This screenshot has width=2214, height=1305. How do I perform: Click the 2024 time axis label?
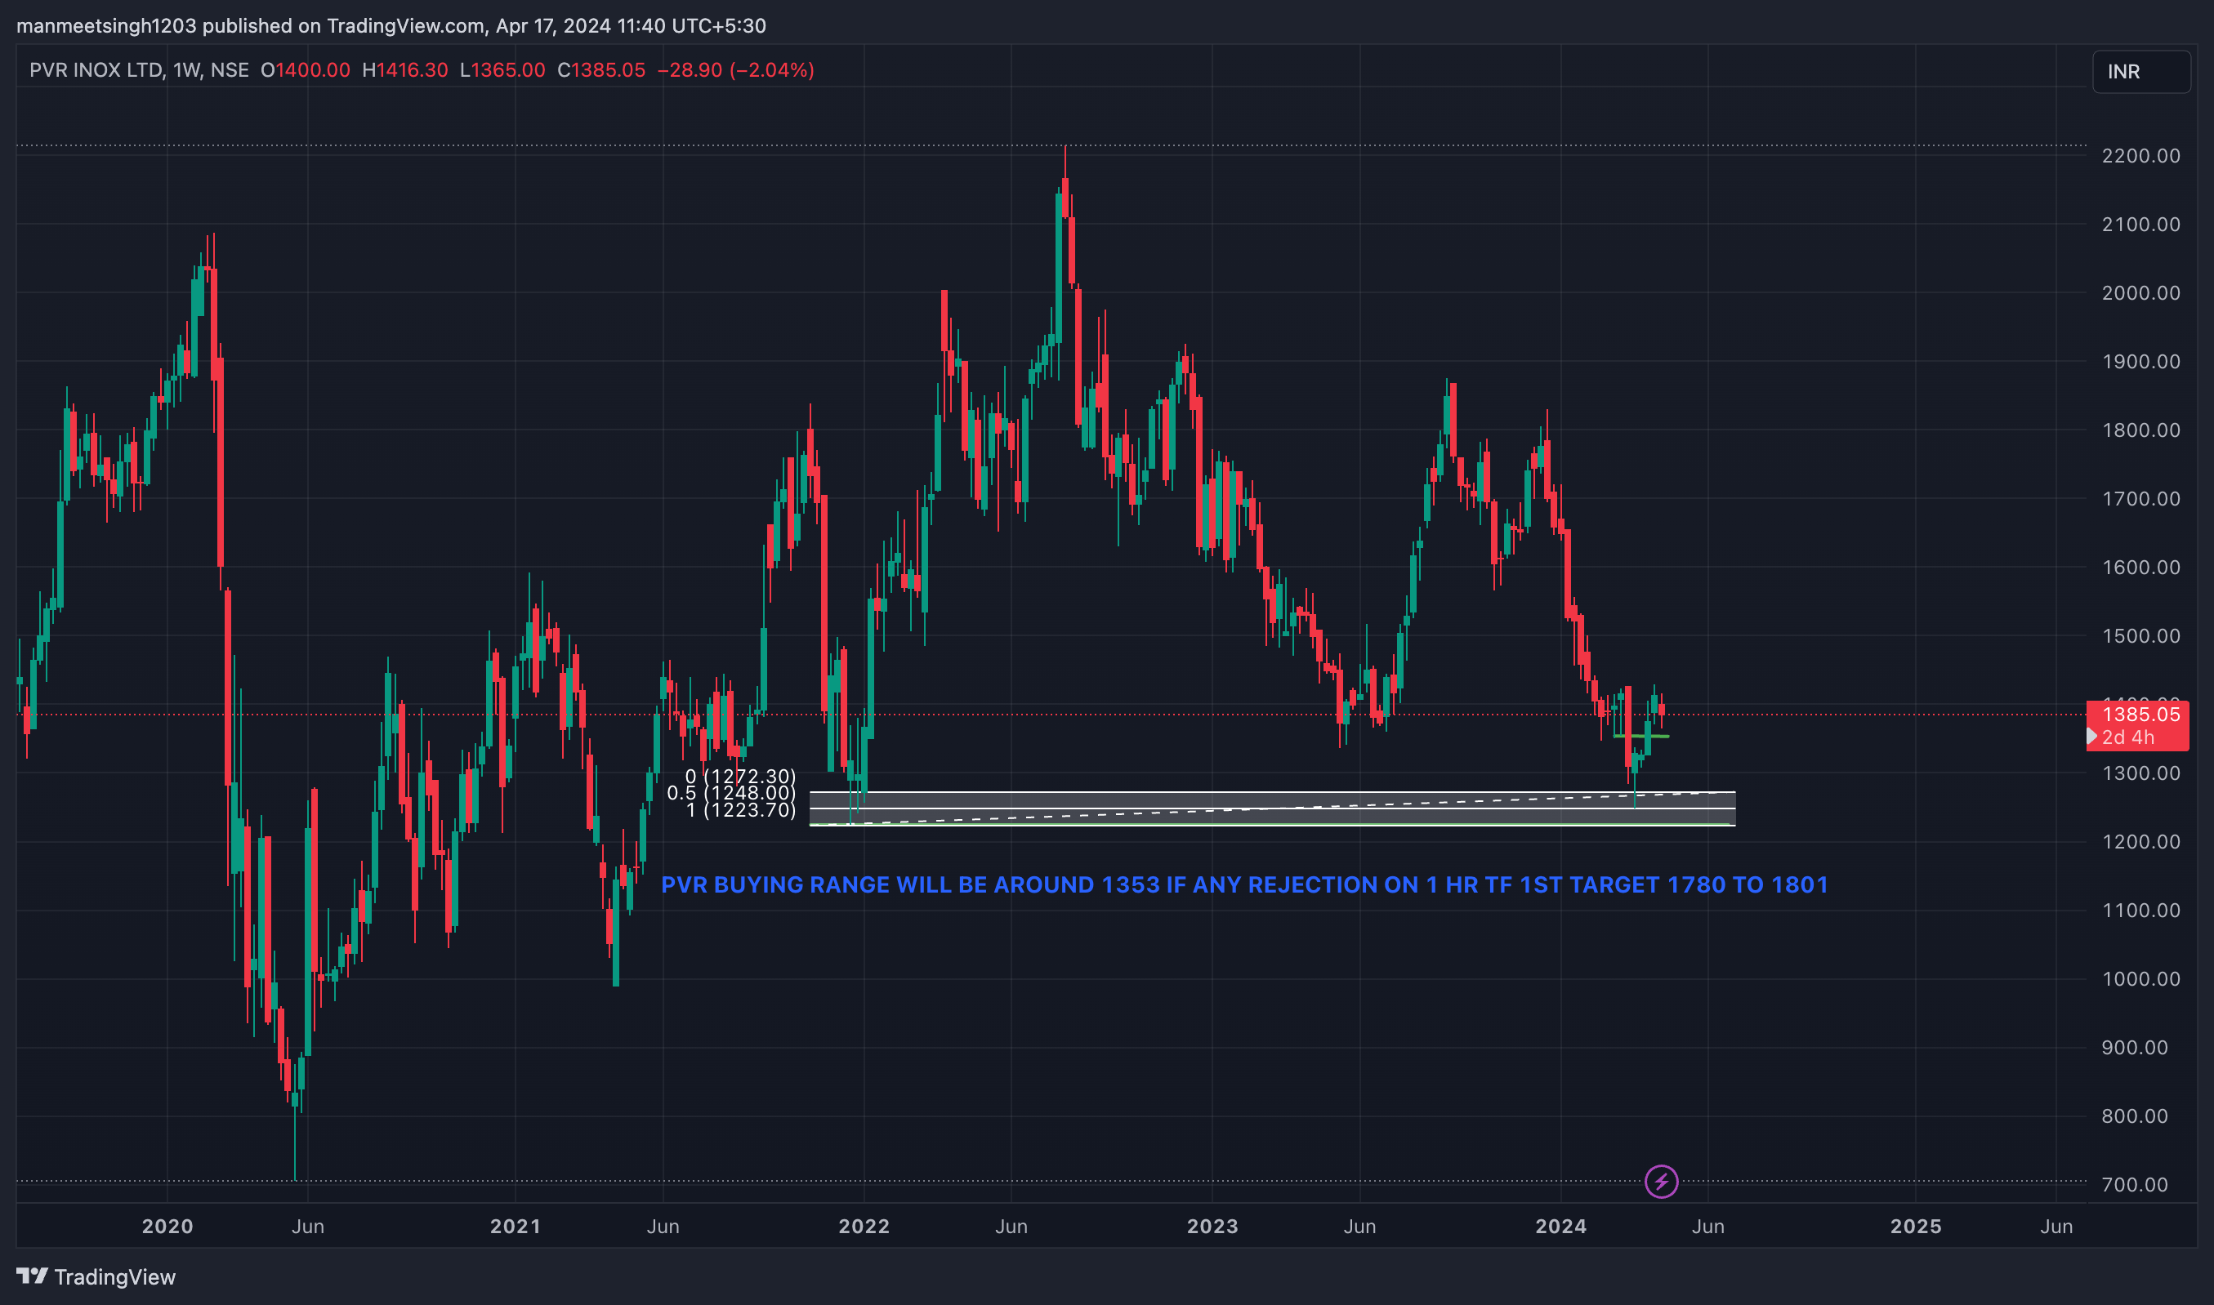click(1560, 1226)
